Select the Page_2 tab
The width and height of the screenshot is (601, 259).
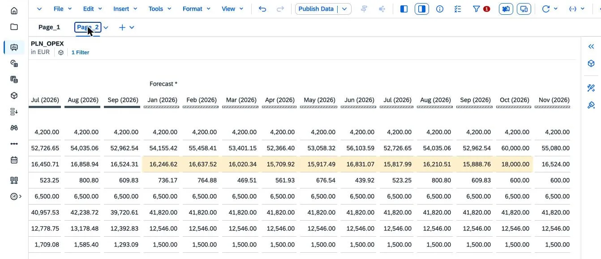(x=88, y=27)
